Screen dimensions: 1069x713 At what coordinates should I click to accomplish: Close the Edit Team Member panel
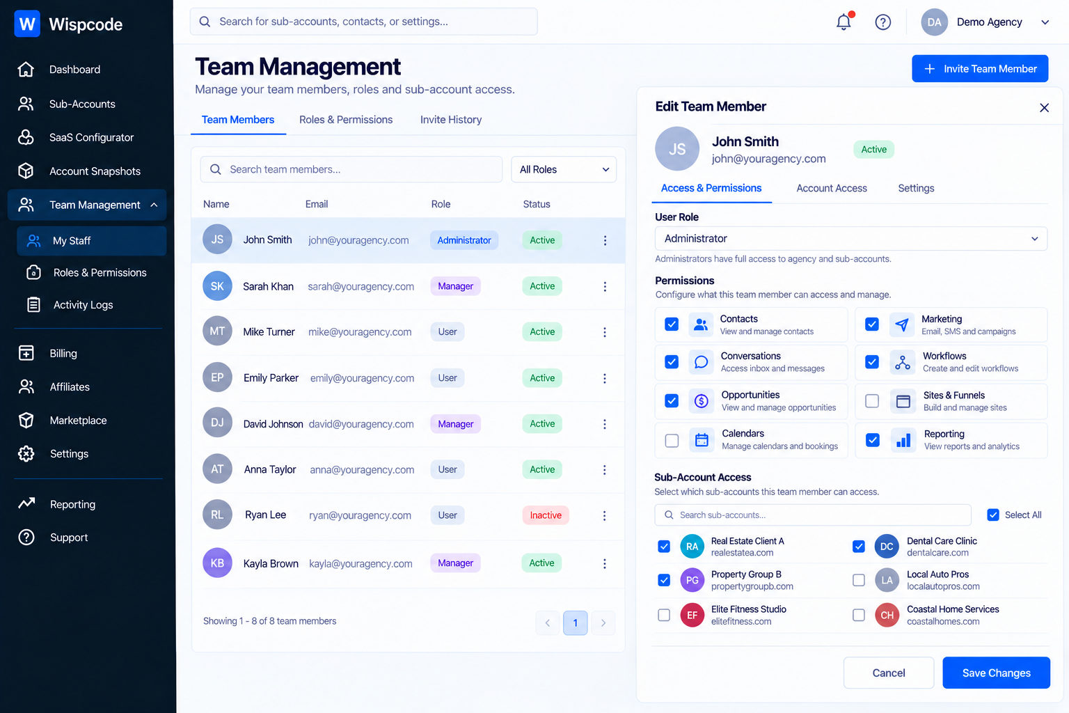click(x=1044, y=108)
